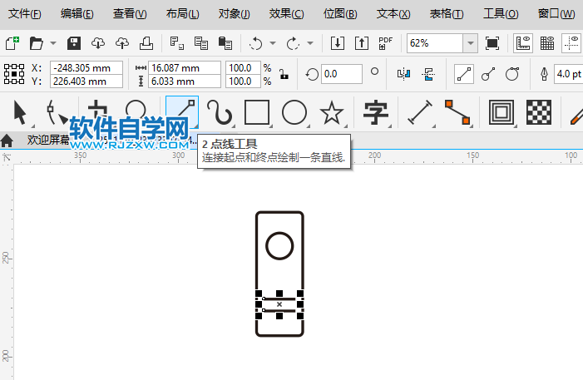Redo the last action
The width and height of the screenshot is (583, 380).
point(293,43)
